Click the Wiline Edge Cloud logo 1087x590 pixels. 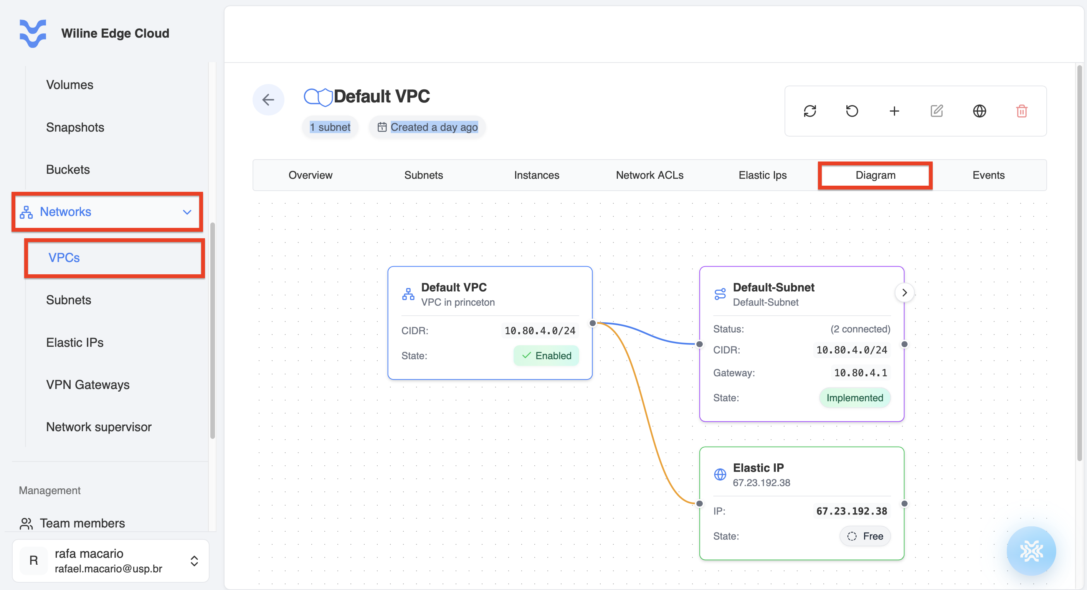click(x=33, y=33)
